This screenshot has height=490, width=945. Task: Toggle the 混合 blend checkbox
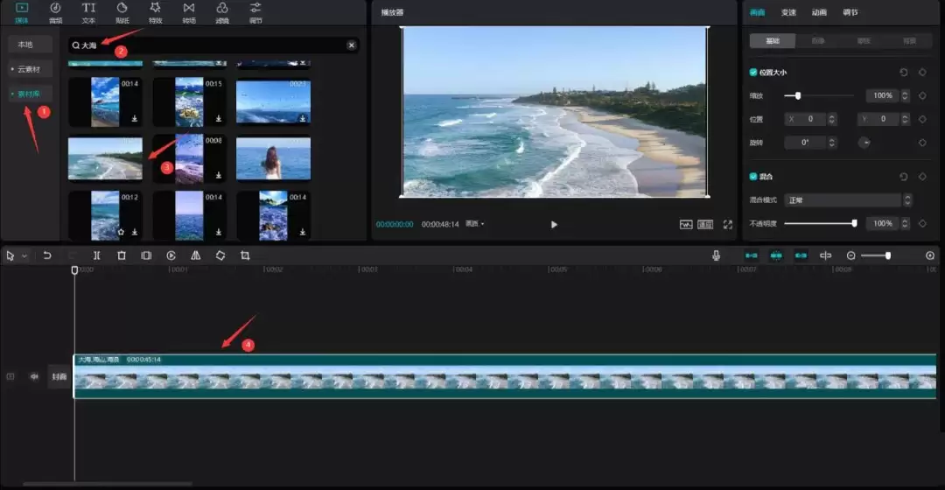tap(753, 177)
